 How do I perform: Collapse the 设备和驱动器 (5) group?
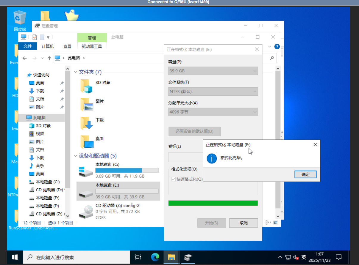click(x=76, y=156)
